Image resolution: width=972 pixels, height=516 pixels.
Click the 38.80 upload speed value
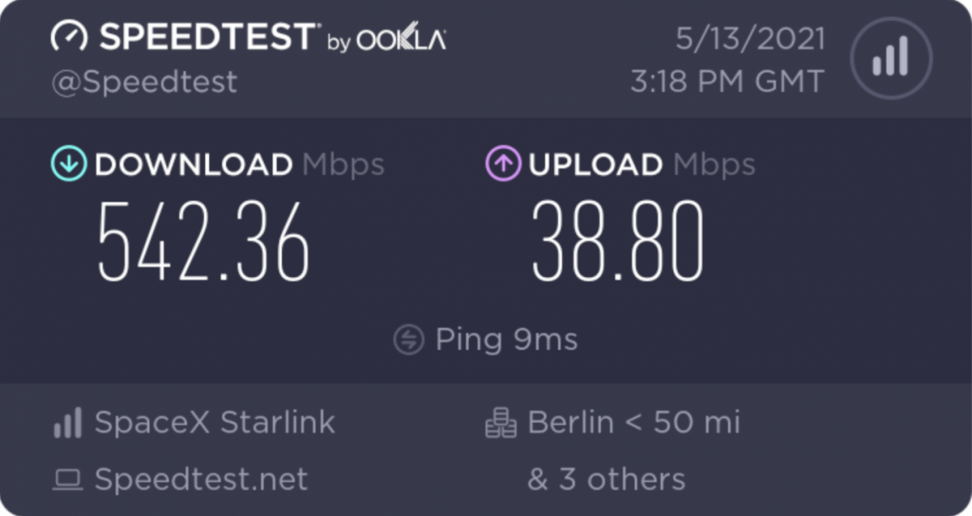pyautogui.click(x=618, y=241)
